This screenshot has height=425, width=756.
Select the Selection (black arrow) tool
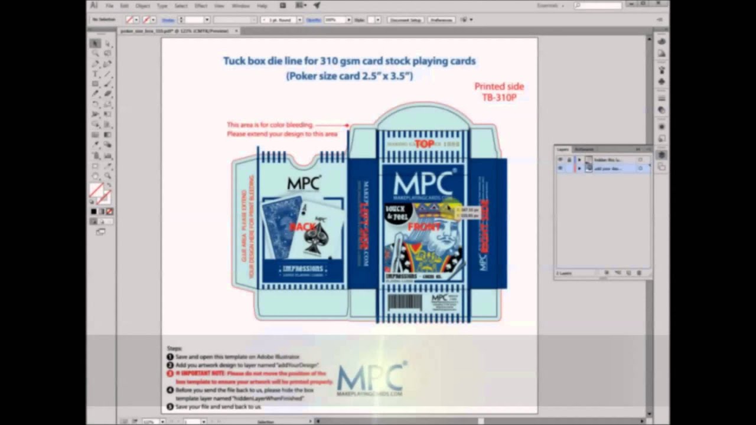[x=95, y=44]
